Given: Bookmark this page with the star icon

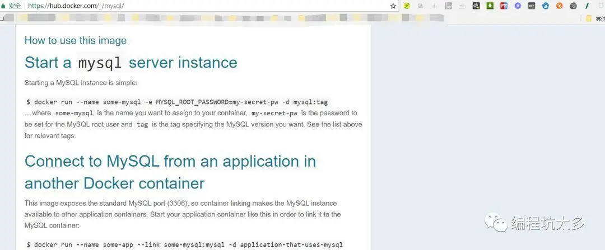Looking at the screenshot, I should [393, 6].
